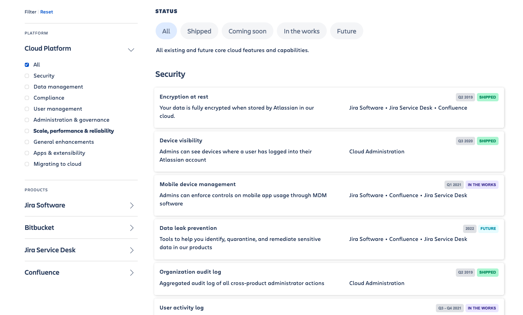Open the Encryption at rest card title

click(x=184, y=97)
